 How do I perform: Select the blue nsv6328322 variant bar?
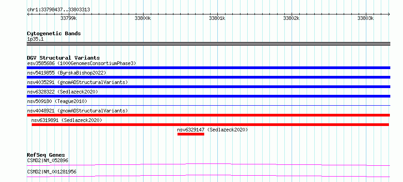click(x=208, y=96)
